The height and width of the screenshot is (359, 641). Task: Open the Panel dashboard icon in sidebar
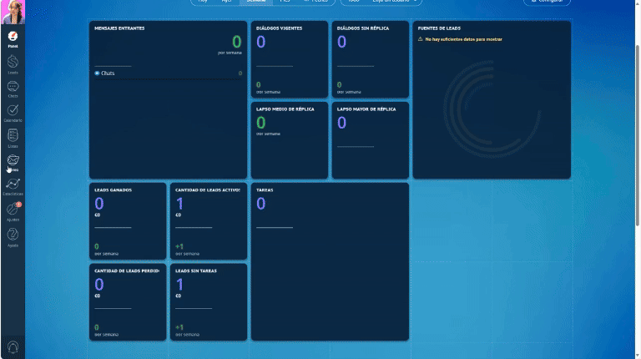[13, 39]
